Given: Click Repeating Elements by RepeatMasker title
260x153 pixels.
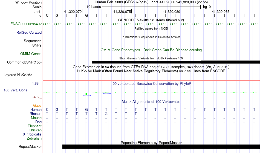Looking at the screenshot, I should (x=151, y=143).
